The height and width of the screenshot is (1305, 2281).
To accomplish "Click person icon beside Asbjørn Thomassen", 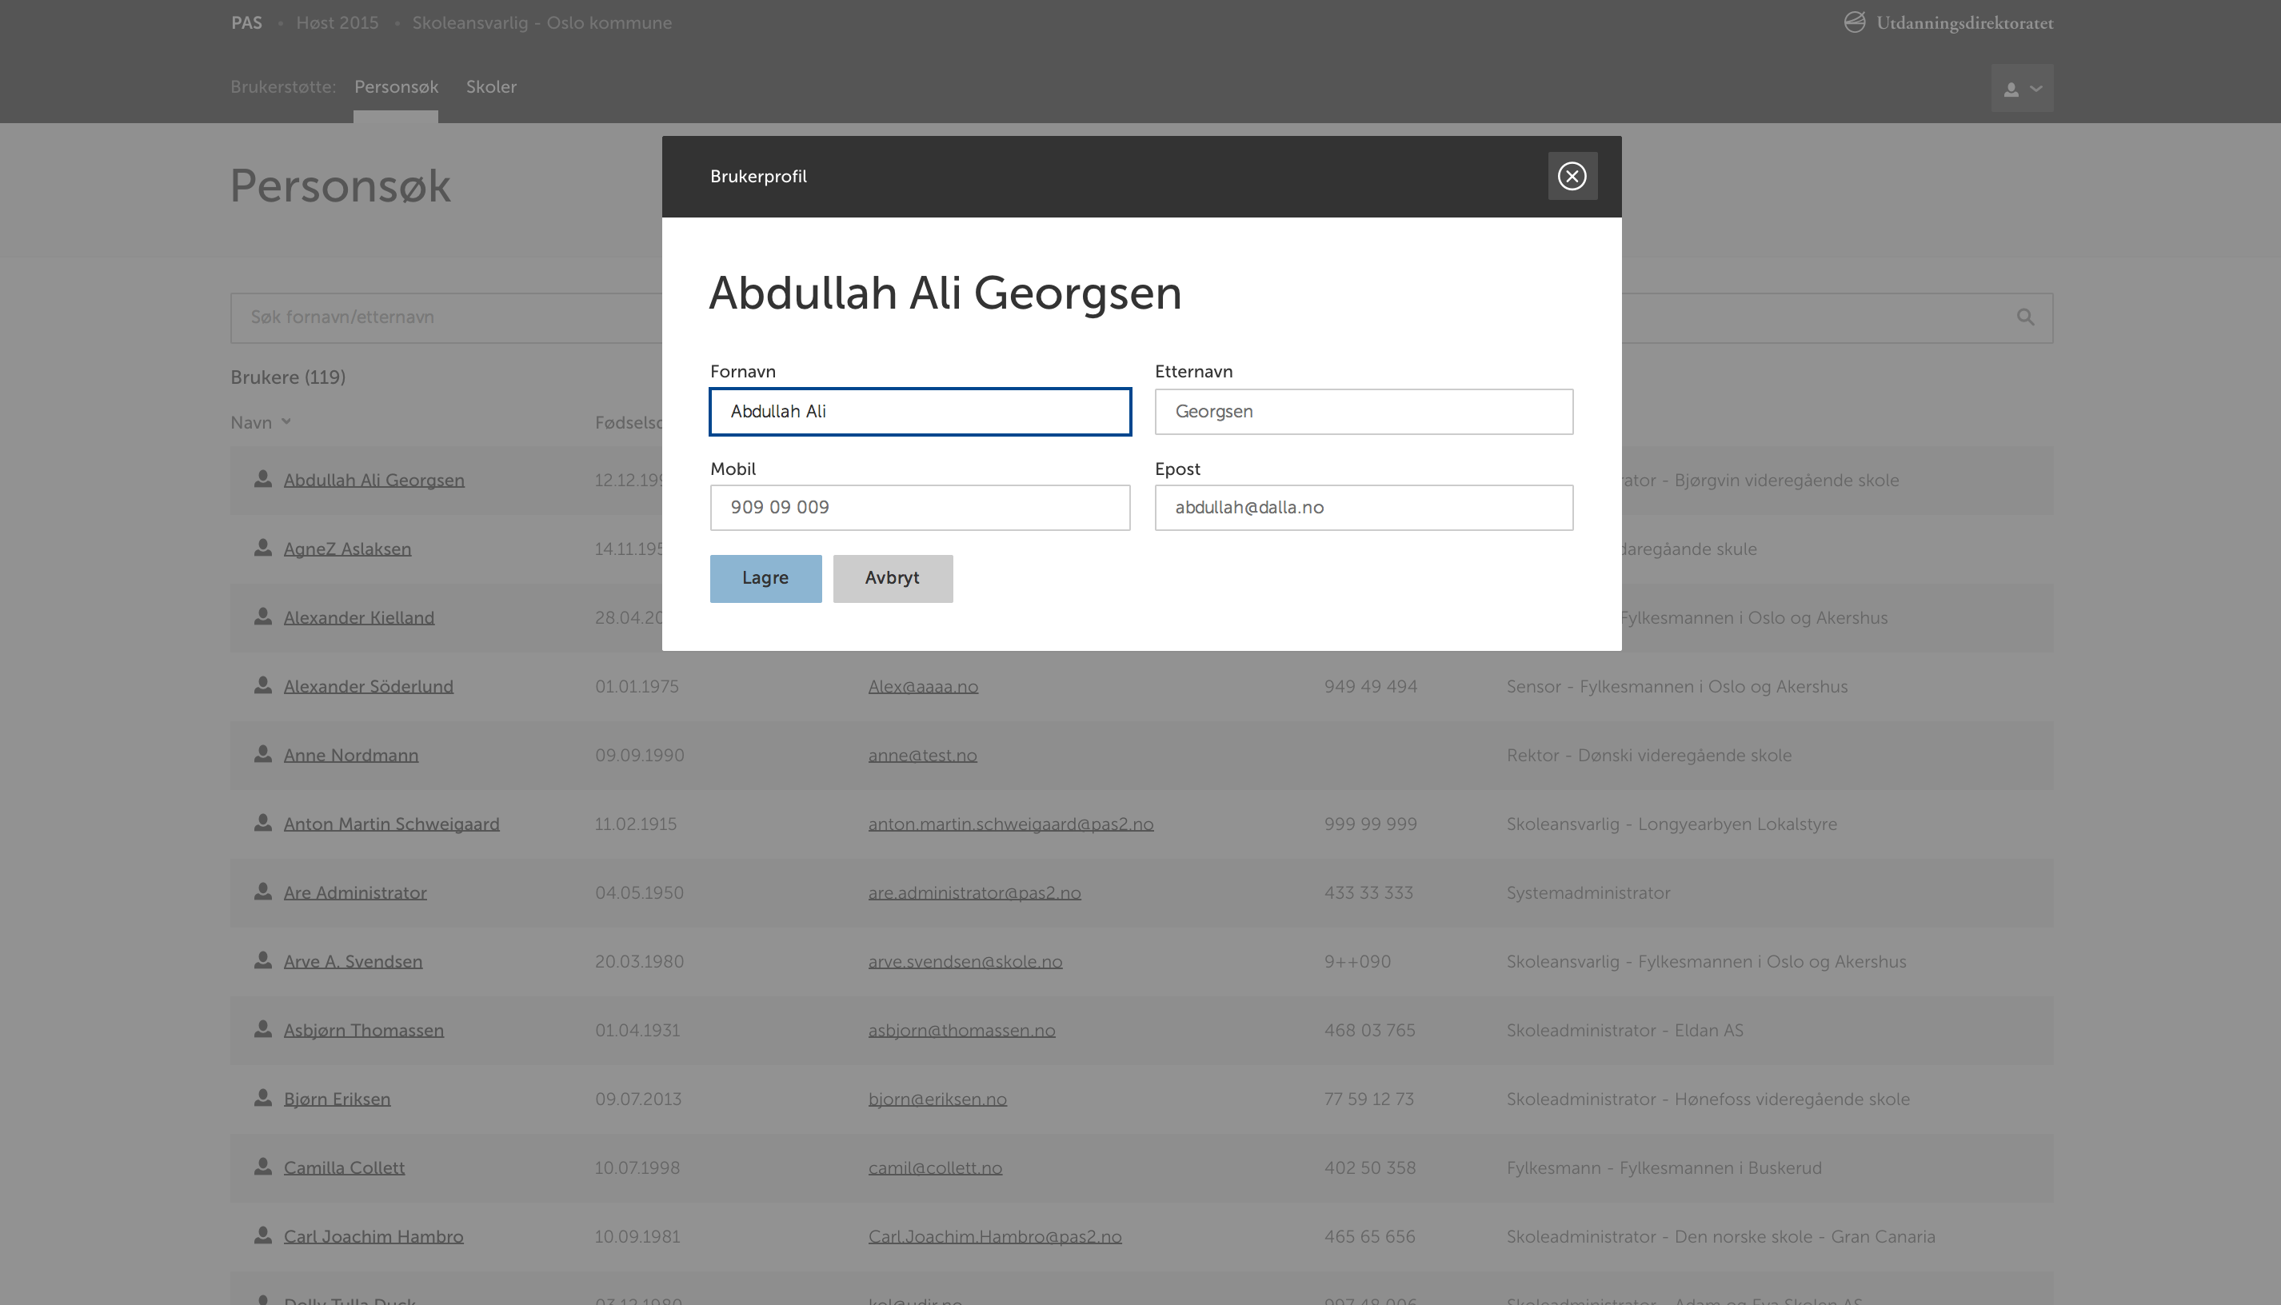I will 262,1029.
